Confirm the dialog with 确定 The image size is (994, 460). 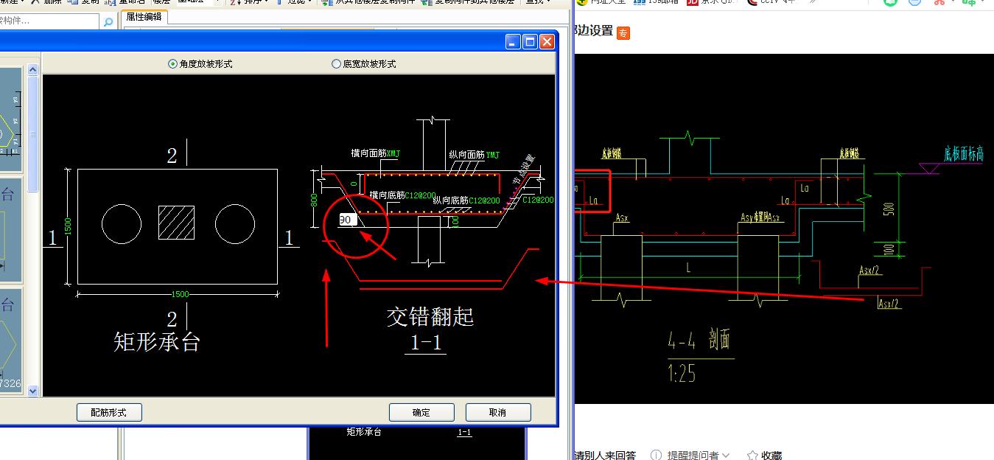coord(421,412)
